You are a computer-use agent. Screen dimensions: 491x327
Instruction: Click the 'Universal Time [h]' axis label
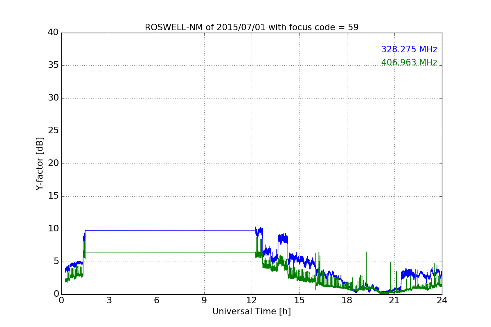click(x=252, y=311)
